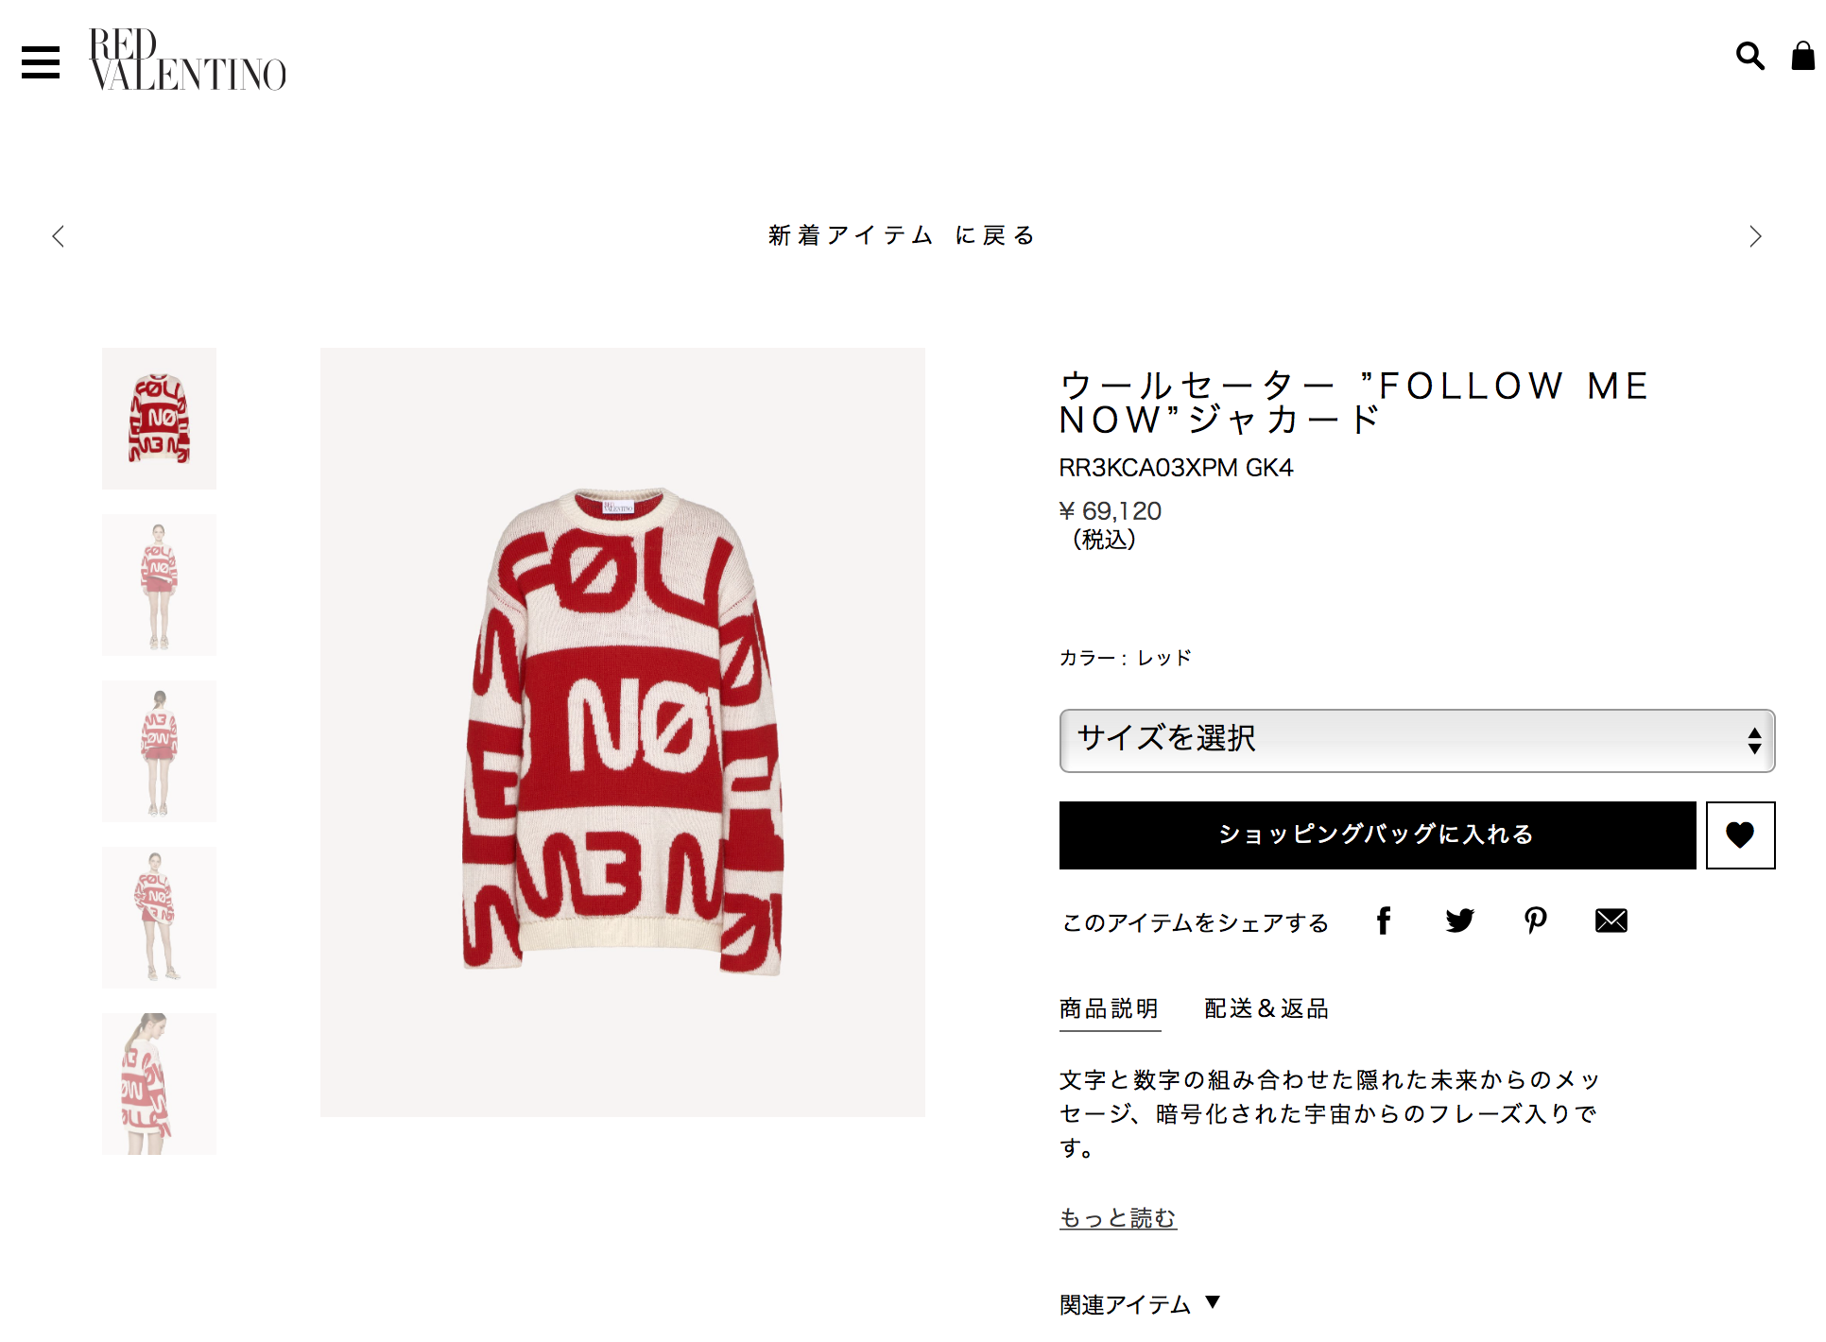
Task: Click the Red Valentino logo
Action: (187, 60)
